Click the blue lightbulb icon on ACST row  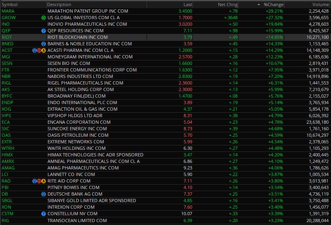click(x=34, y=51)
